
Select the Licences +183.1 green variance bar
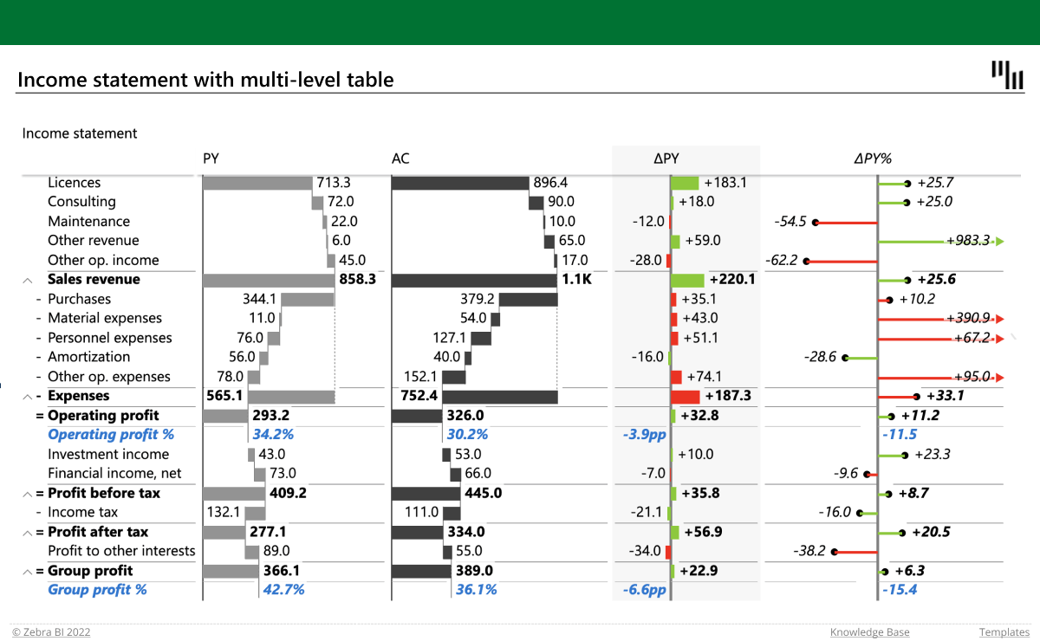pos(685,183)
